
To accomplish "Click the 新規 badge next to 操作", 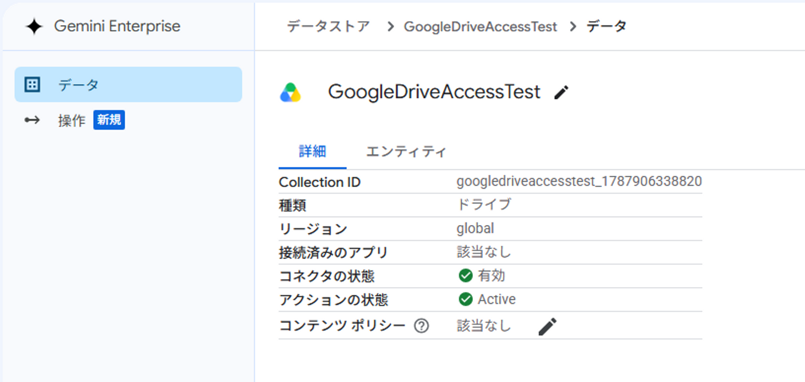I will pos(109,120).
